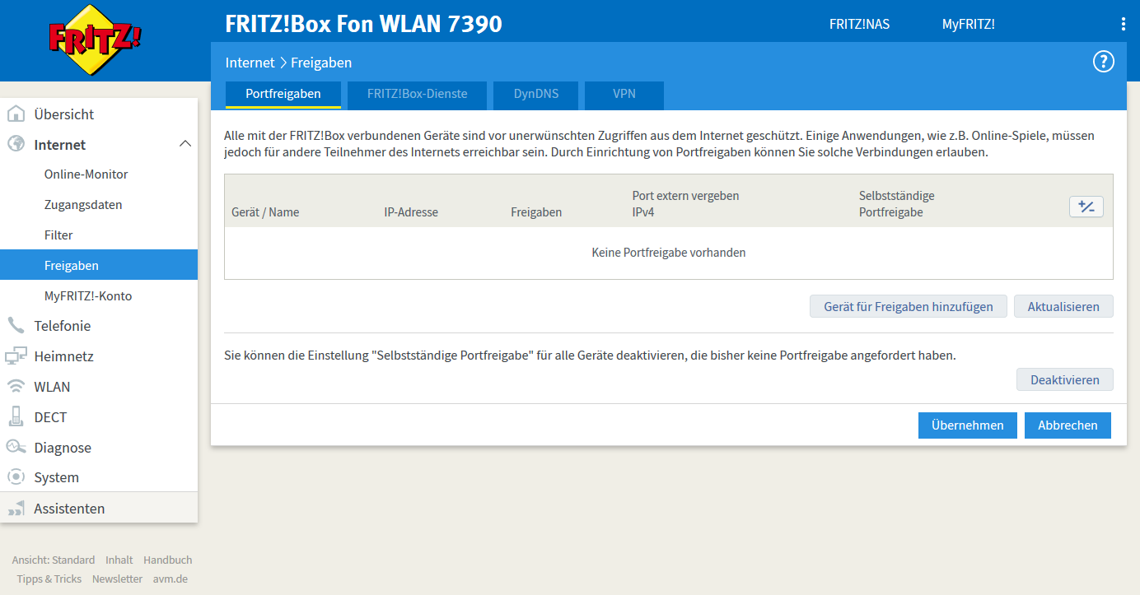The image size is (1140, 595).
Task: Switch to the FRITZ!Box-Dienste tab
Action: click(x=417, y=94)
